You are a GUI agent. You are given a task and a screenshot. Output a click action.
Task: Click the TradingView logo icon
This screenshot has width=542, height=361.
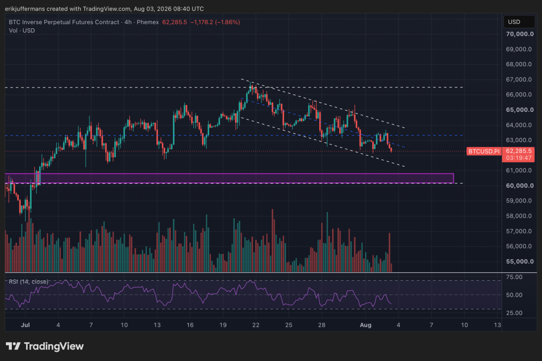[x=13, y=346]
